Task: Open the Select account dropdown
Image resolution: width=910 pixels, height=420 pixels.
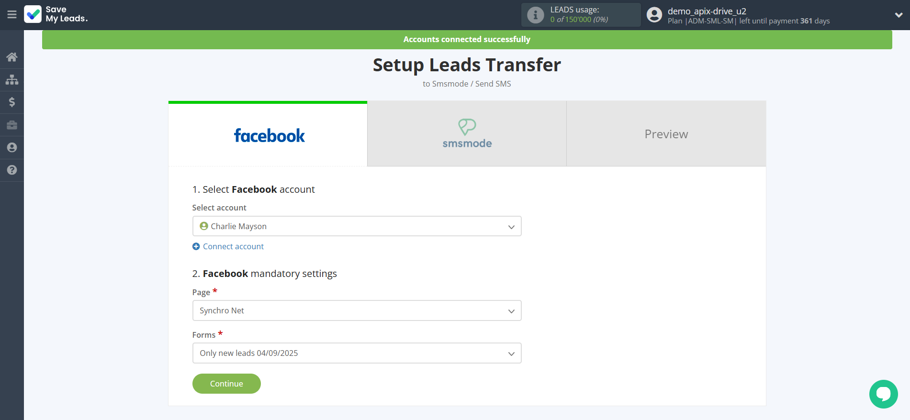Action: click(x=357, y=226)
